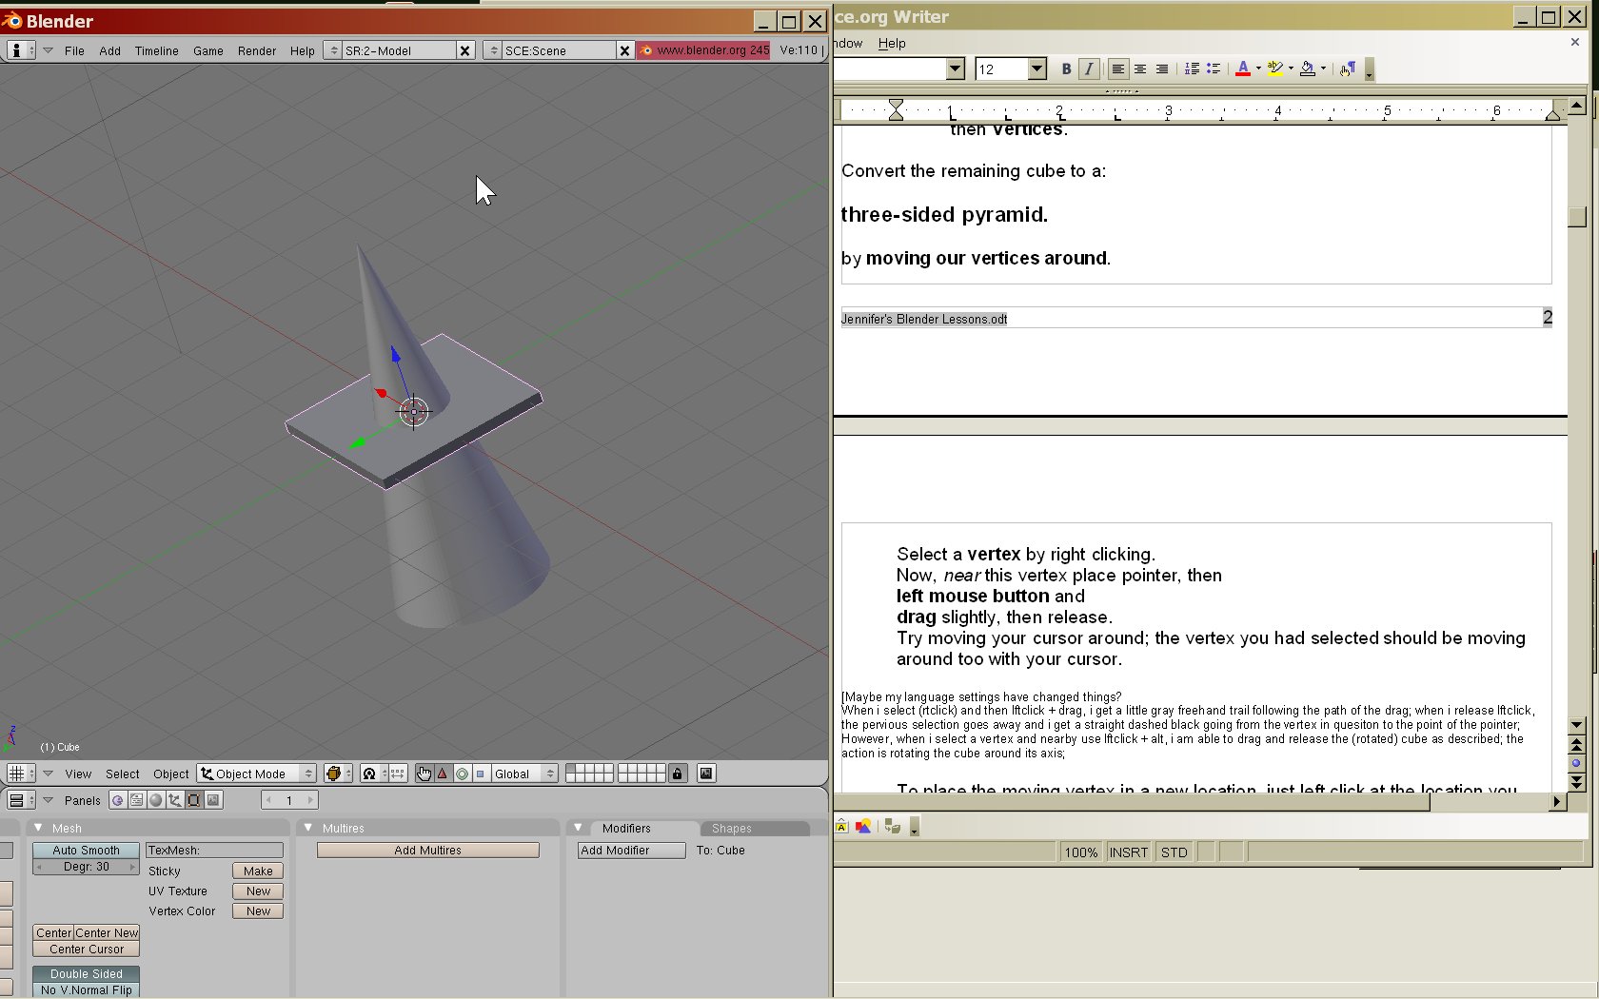Click Add Multires button
This screenshot has width=1599, height=999.
click(x=427, y=851)
